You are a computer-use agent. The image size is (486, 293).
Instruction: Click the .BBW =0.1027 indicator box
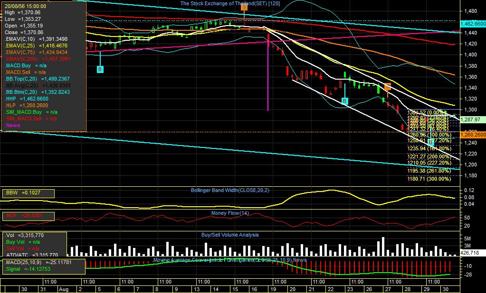pos(29,193)
